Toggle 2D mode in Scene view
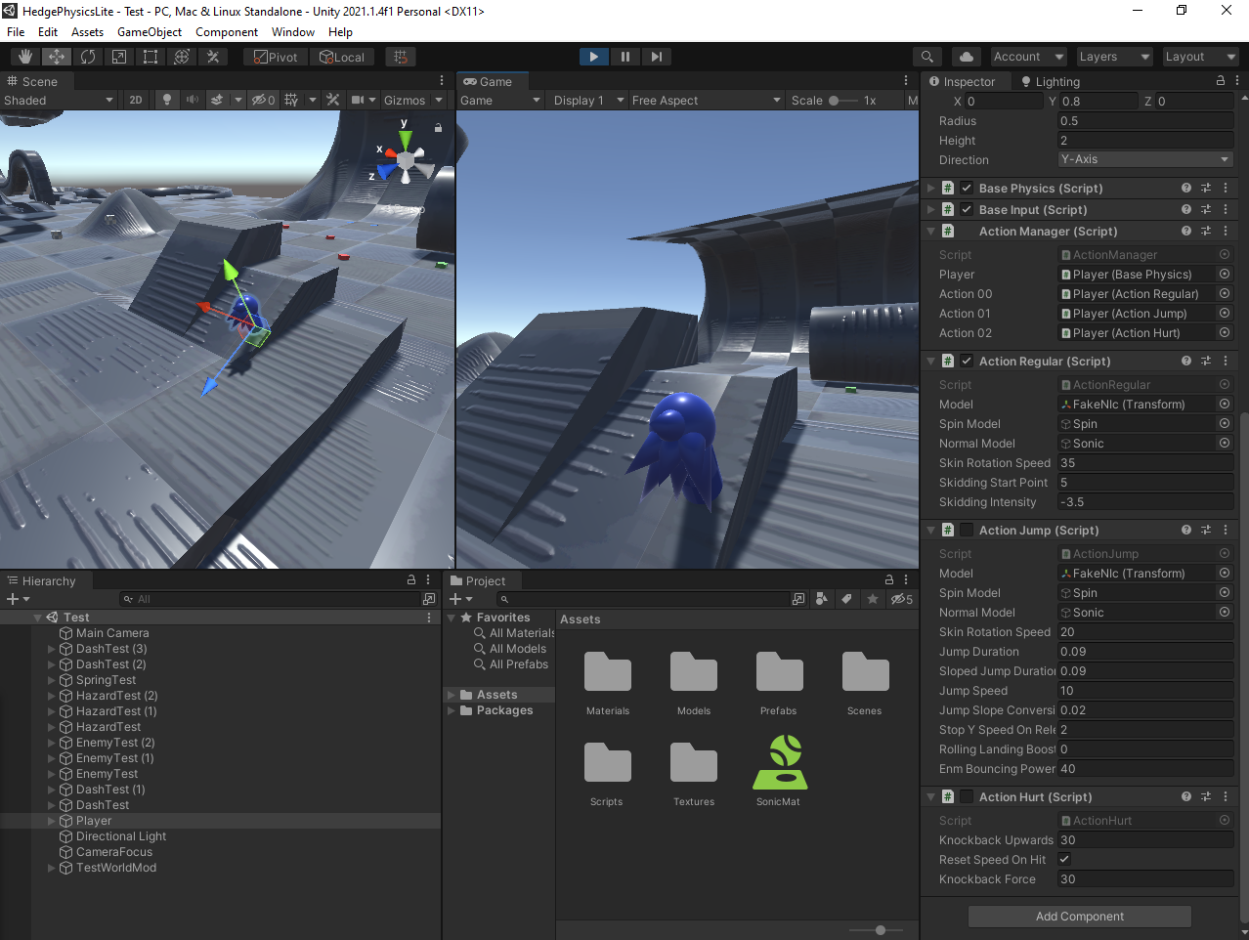Viewport: 1249px width, 940px height. (136, 100)
